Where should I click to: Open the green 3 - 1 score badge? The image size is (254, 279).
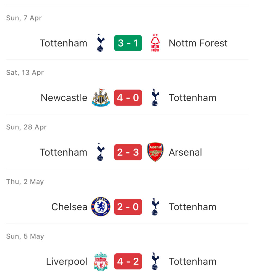click(128, 43)
